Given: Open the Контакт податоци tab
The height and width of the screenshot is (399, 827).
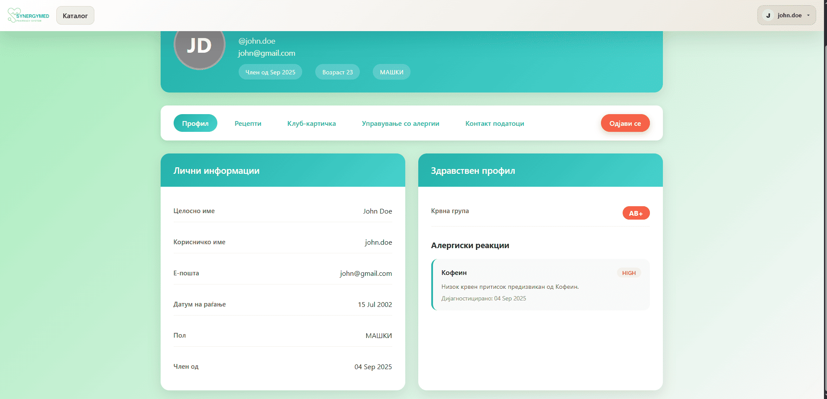Looking at the screenshot, I should click(494, 123).
